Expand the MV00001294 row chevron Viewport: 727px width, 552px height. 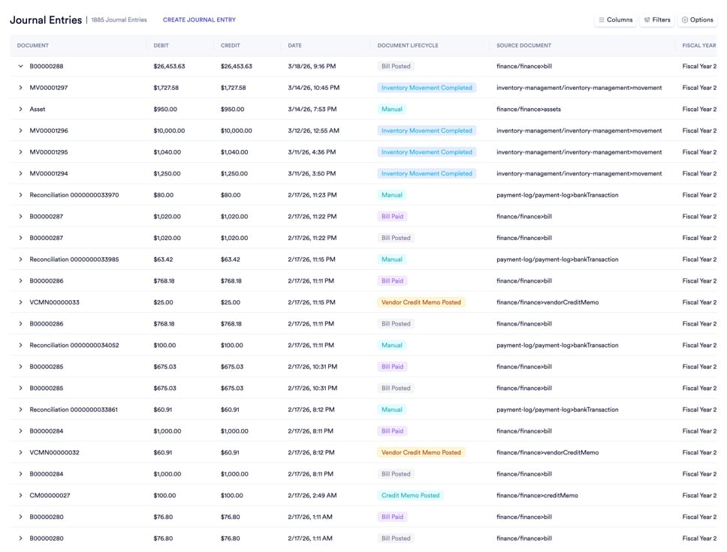[x=20, y=174]
